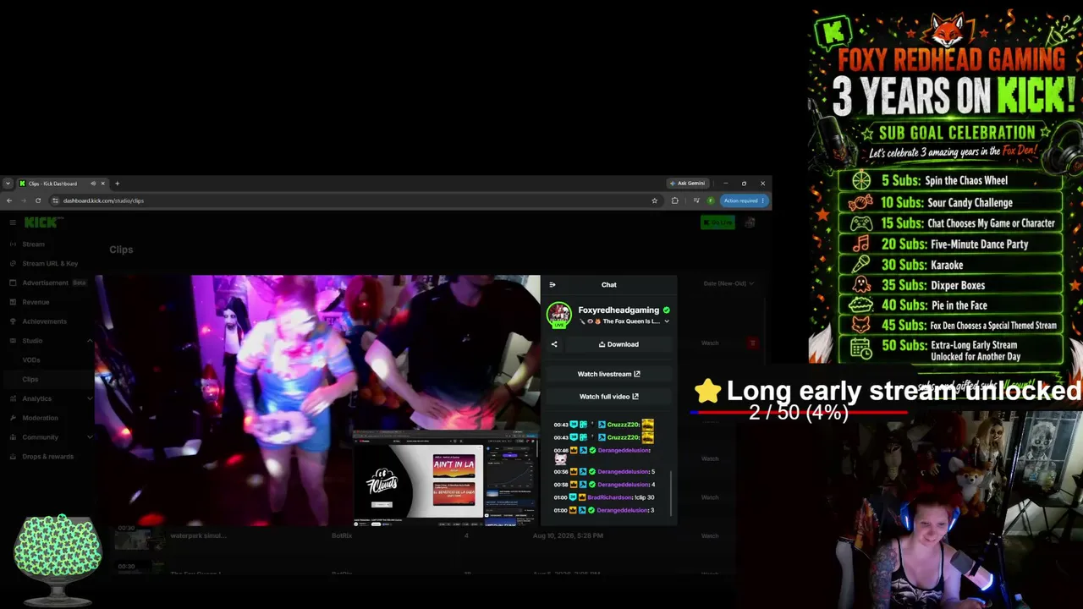Expand the stream title chevron under Foxyredheadgaming
The height and width of the screenshot is (609, 1083).
[667, 321]
